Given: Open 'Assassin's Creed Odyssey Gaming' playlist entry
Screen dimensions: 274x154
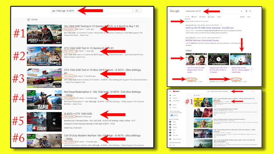Looking at the screenshot, I should coord(89,124).
